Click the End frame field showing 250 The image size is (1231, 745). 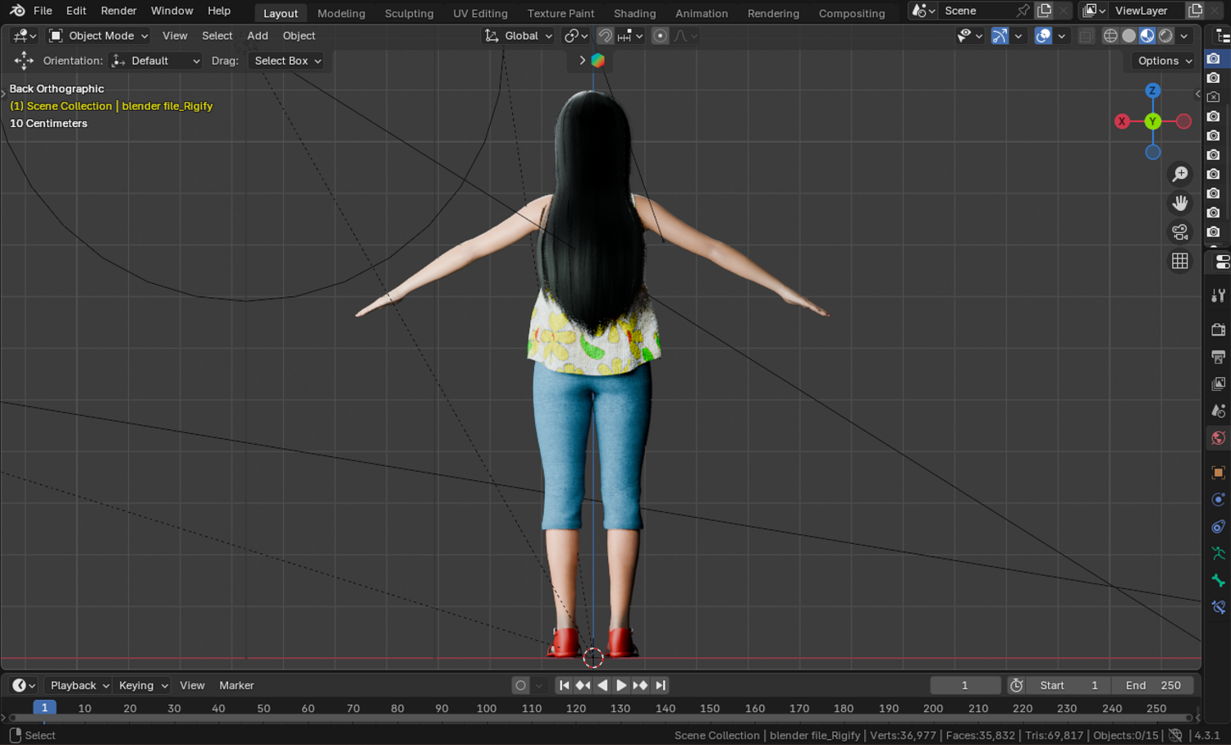coord(1153,686)
